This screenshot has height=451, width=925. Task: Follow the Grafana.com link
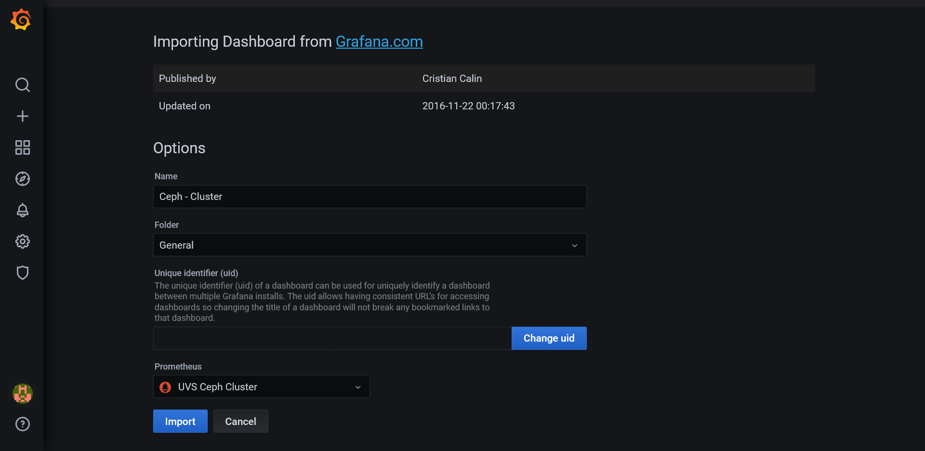[x=379, y=41]
